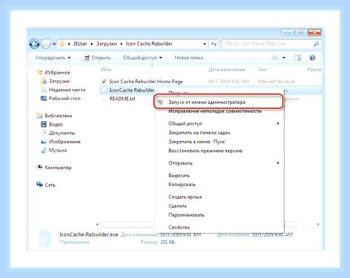Open Рабочий стол in the navigation pane

(65, 98)
